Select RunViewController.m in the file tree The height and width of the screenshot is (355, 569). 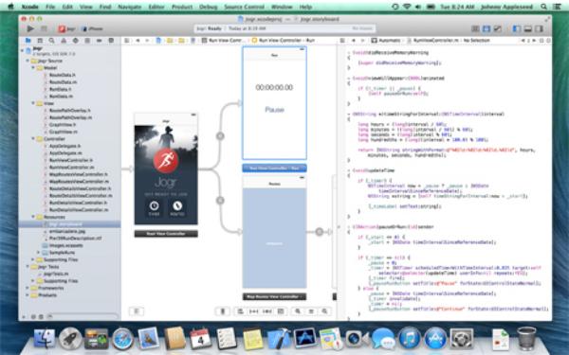tap(71, 167)
